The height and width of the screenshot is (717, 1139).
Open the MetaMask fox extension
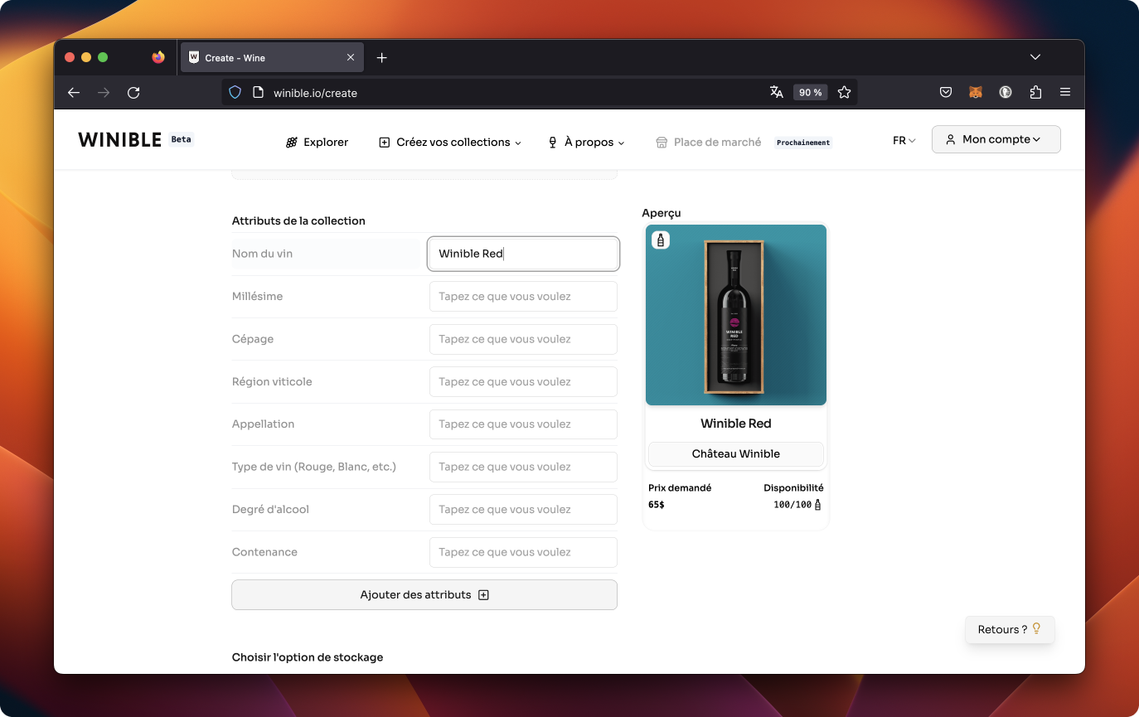(976, 93)
